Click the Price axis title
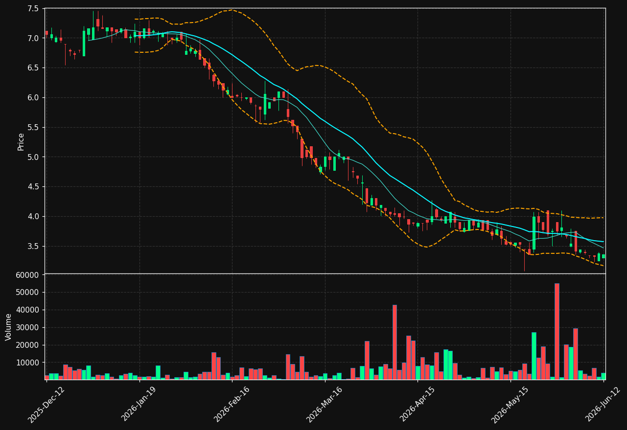The height and width of the screenshot is (430, 627). tap(21, 141)
